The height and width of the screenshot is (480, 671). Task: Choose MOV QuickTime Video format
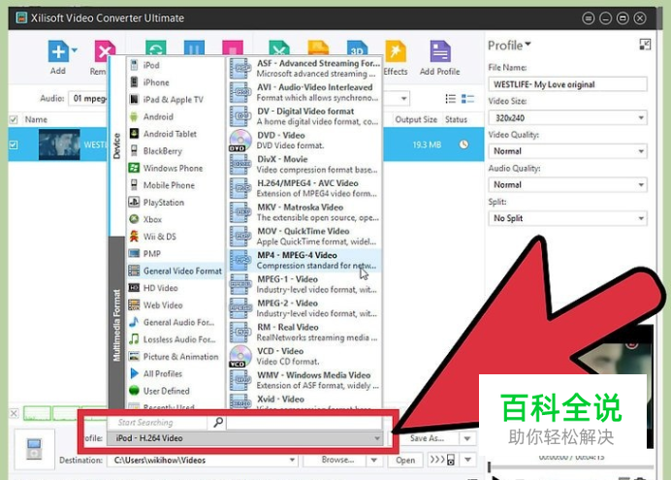tap(304, 236)
